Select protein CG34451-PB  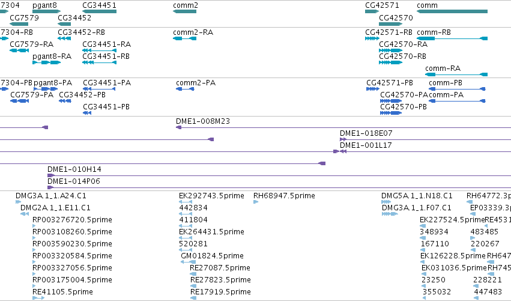pos(87,113)
